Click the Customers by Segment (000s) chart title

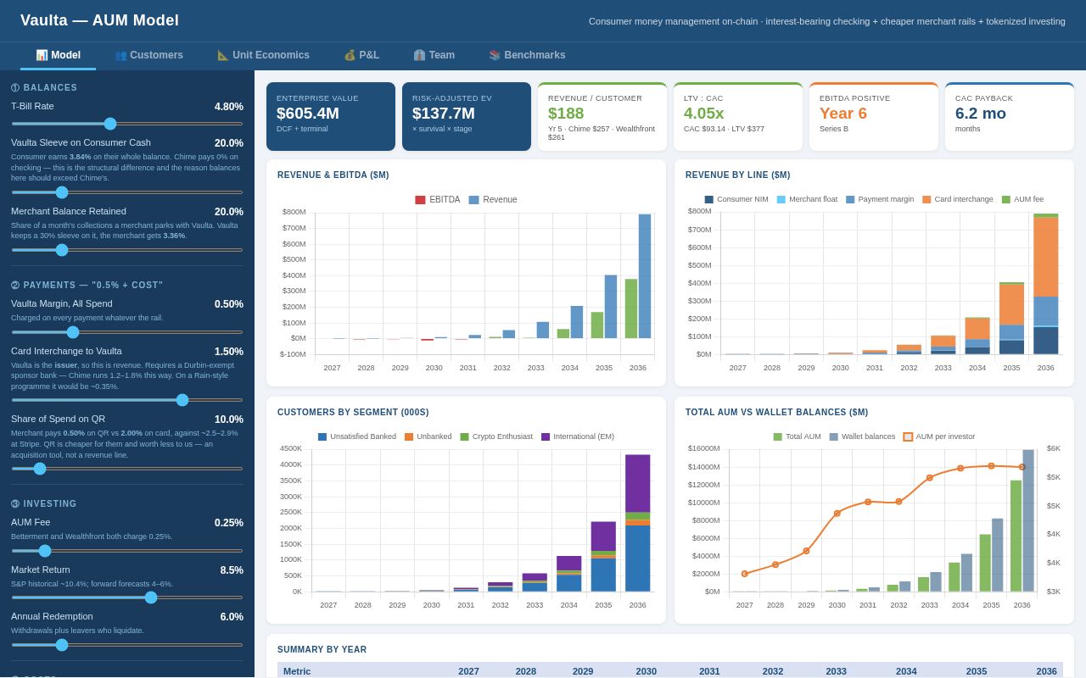coord(353,413)
